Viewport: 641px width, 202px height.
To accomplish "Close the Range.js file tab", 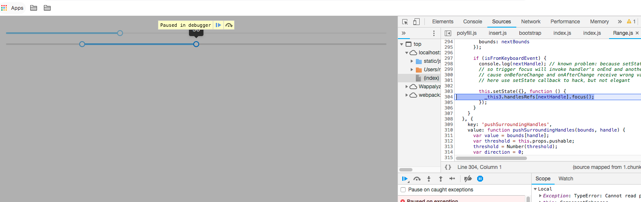I will coord(637,33).
